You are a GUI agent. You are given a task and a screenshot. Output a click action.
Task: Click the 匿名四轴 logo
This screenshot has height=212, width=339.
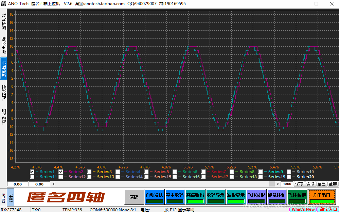click(66, 197)
